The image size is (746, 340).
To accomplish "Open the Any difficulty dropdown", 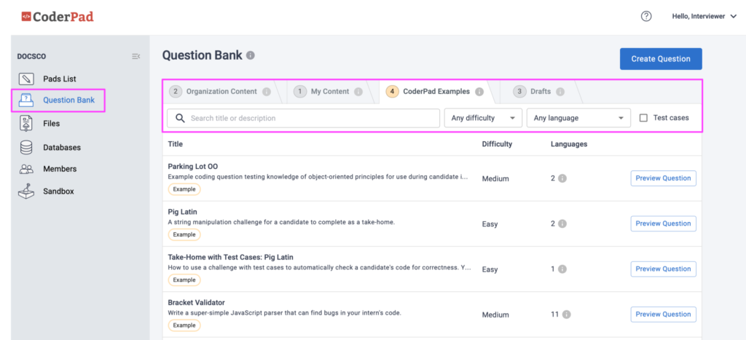I will click(483, 118).
